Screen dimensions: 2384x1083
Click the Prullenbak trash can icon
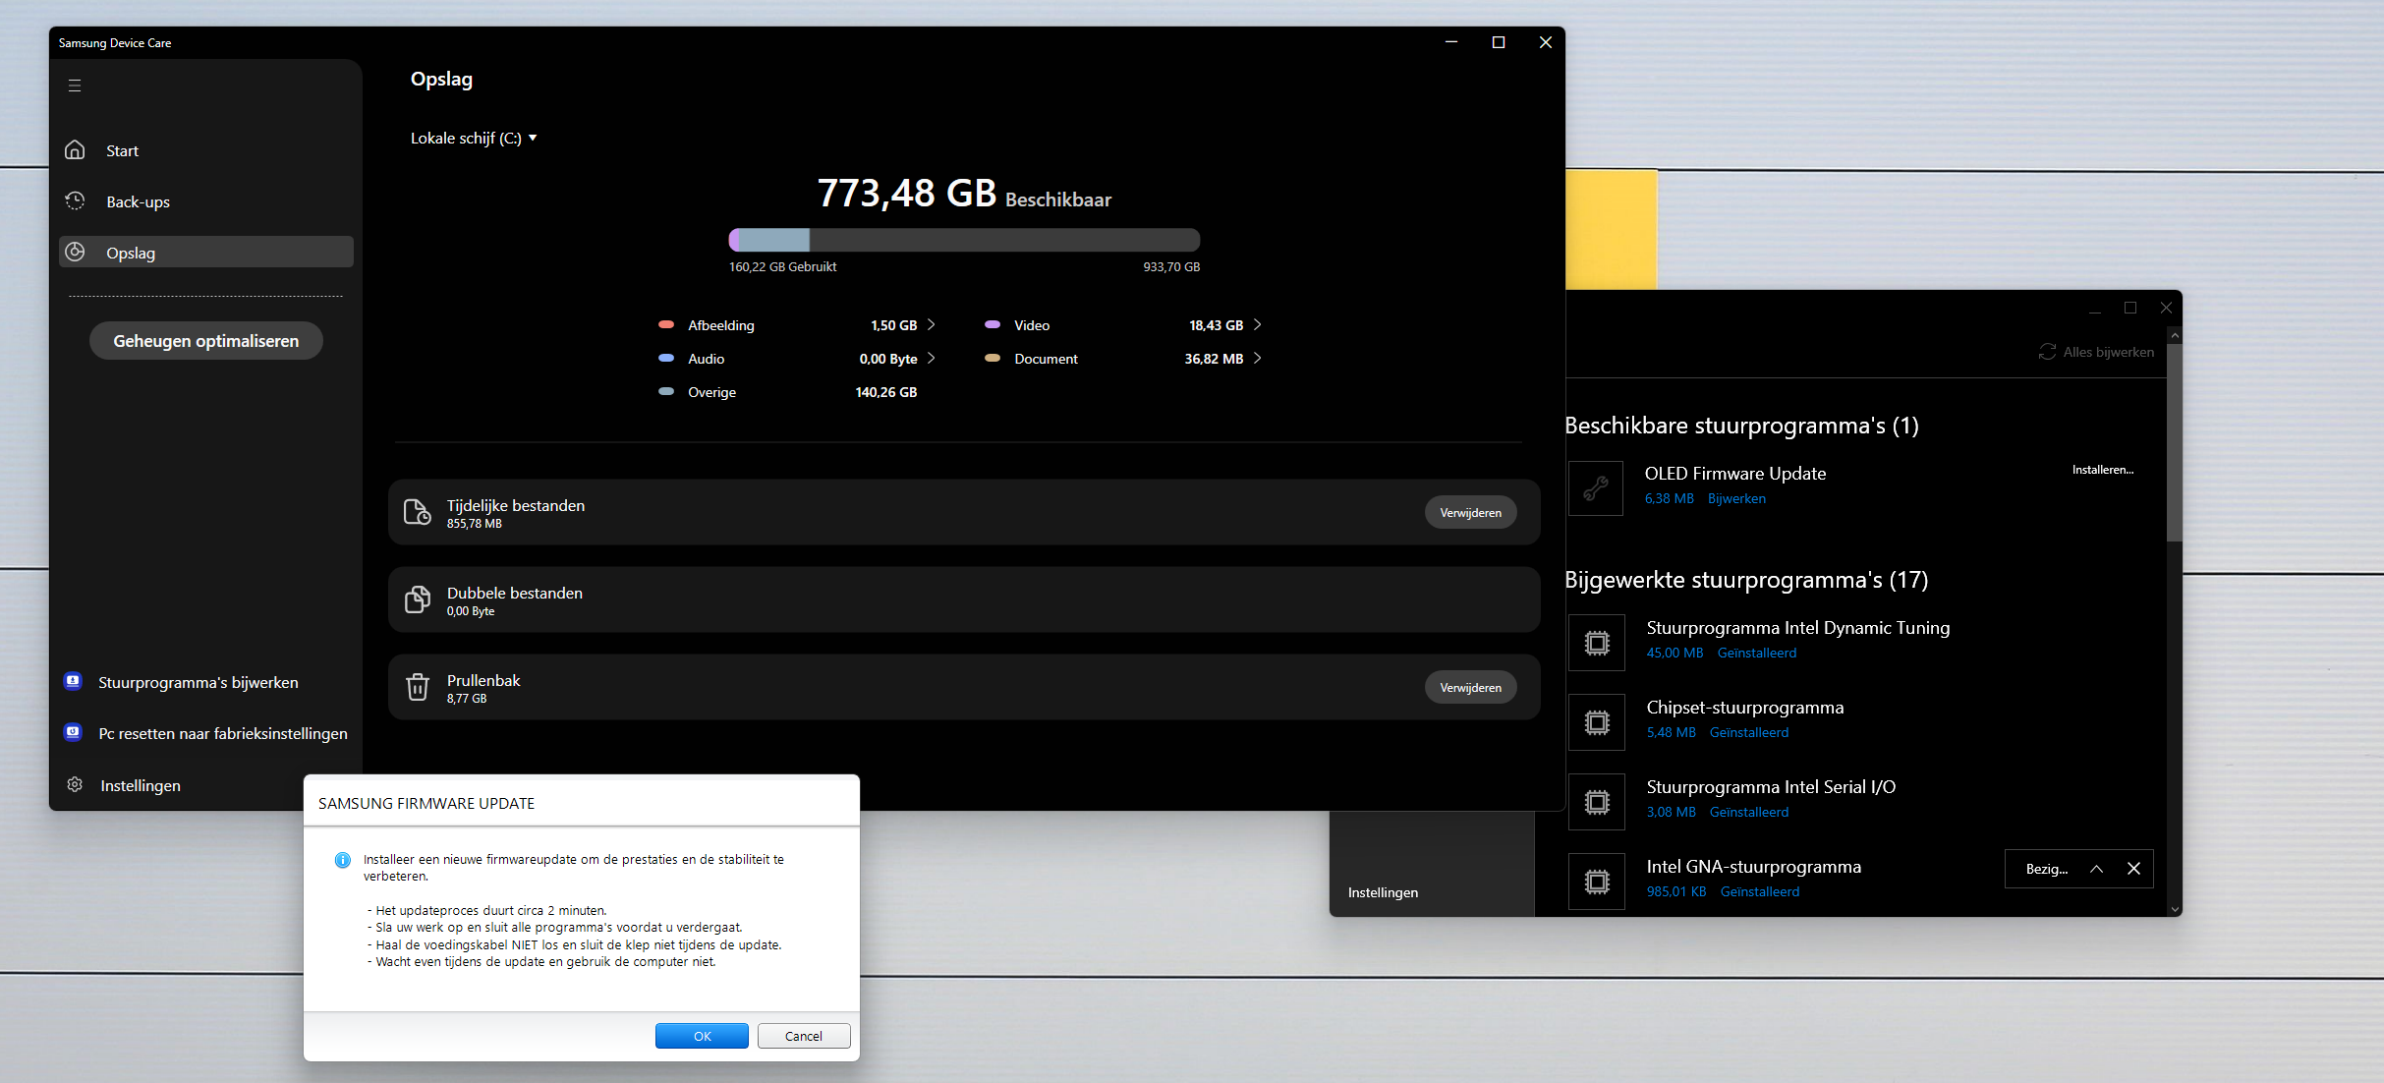point(418,687)
